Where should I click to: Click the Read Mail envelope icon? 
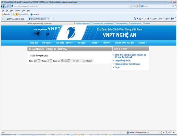click(145, 19)
